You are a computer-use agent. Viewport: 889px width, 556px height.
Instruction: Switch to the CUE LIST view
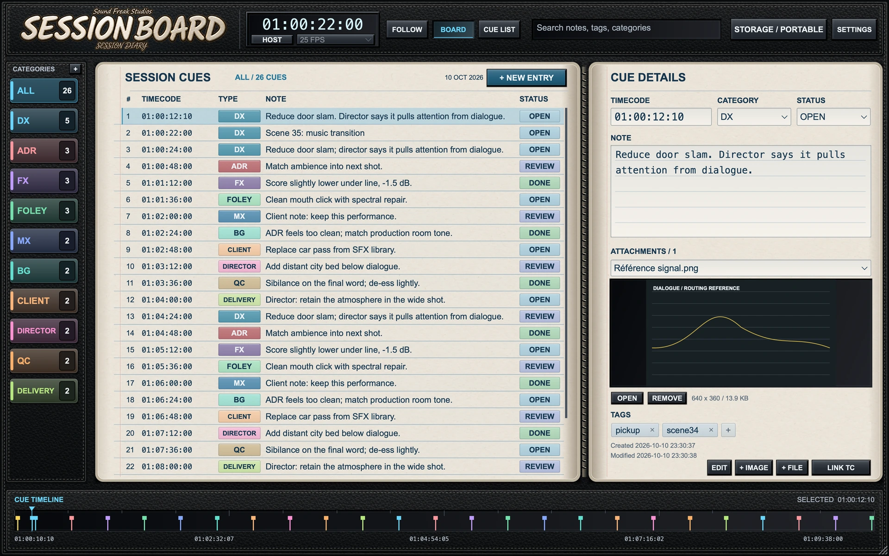click(499, 30)
